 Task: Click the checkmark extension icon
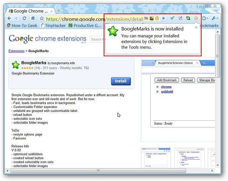[172, 18]
